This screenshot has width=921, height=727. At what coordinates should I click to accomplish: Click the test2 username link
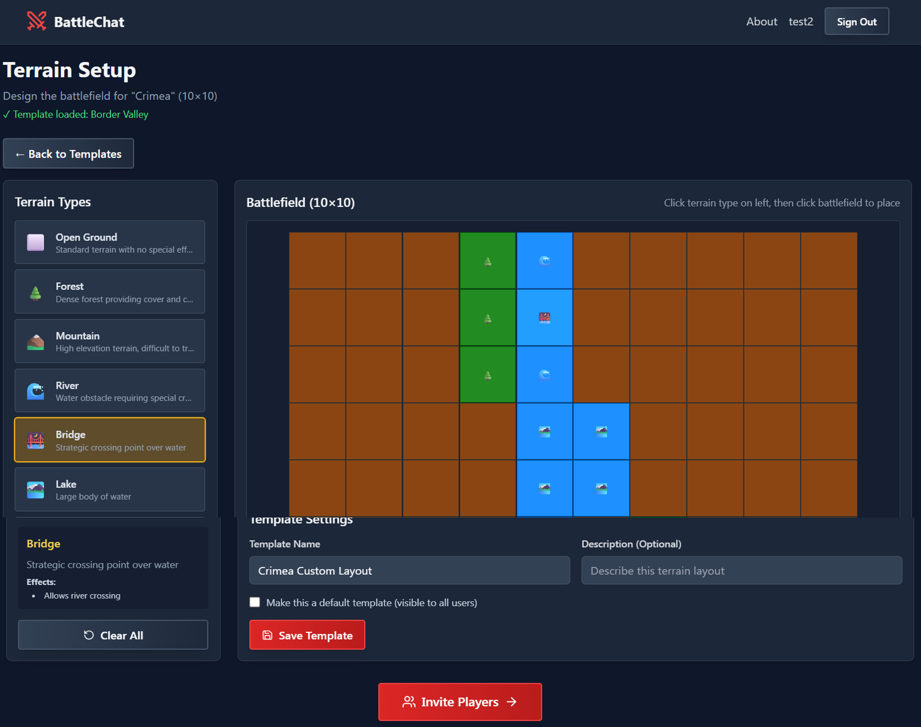(800, 22)
